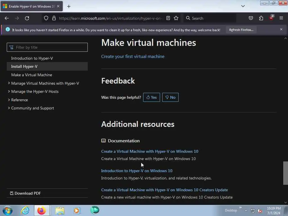The height and width of the screenshot is (216, 288).
Task: Save page to Pocket icon
Action: tap(251, 18)
